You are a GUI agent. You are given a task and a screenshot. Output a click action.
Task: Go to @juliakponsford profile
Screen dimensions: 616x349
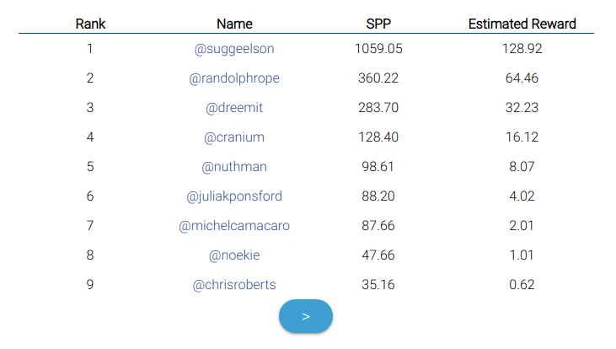coord(234,196)
